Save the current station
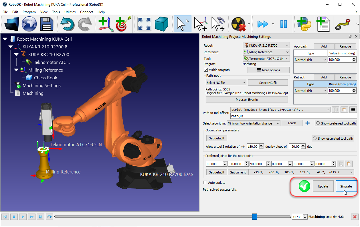The width and height of the screenshot is (360, 227). pos(46,24)
